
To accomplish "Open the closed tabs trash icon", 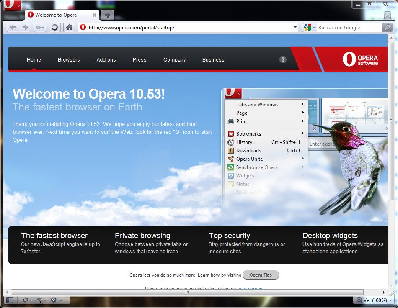I will 388,15.
